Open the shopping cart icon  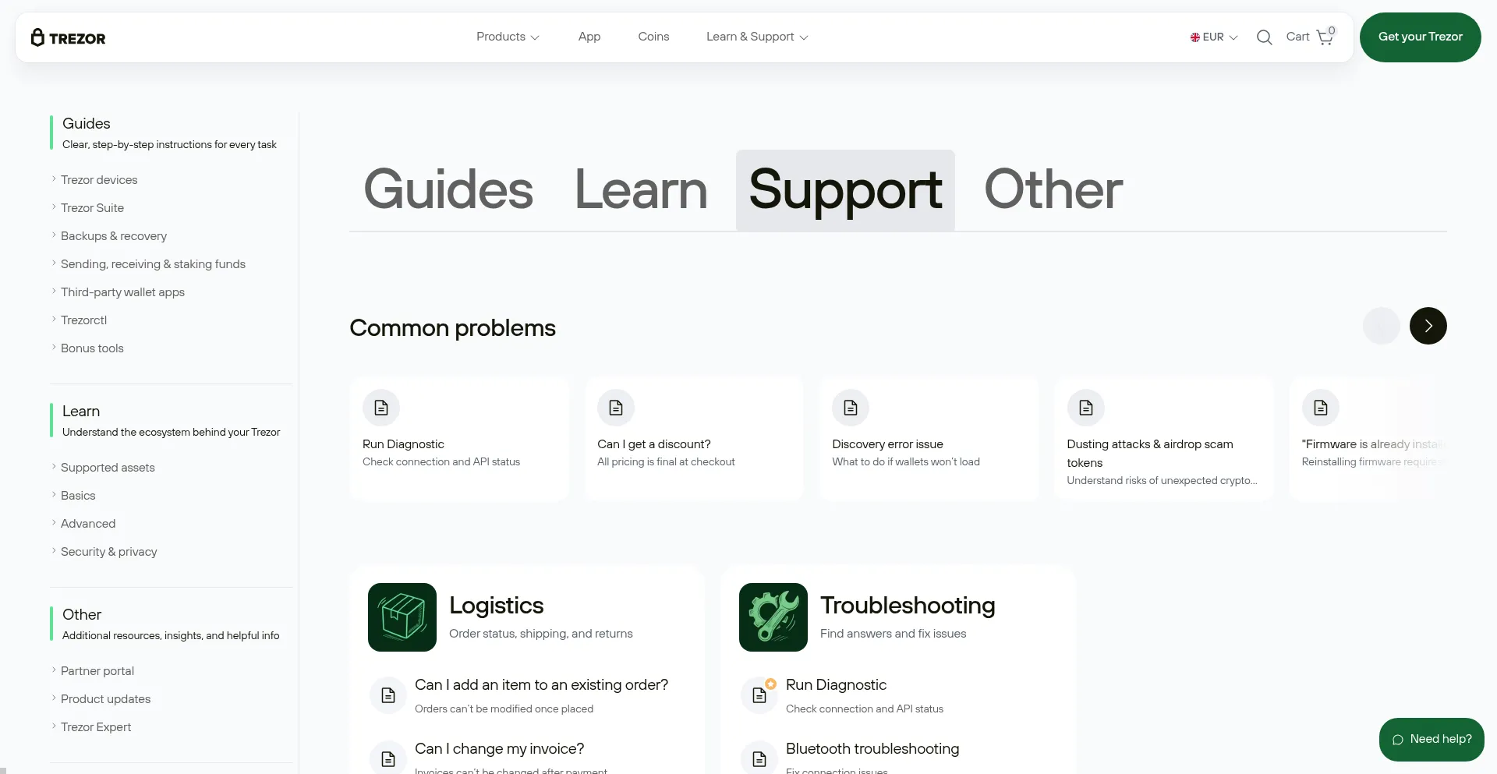pos(1325,37)
